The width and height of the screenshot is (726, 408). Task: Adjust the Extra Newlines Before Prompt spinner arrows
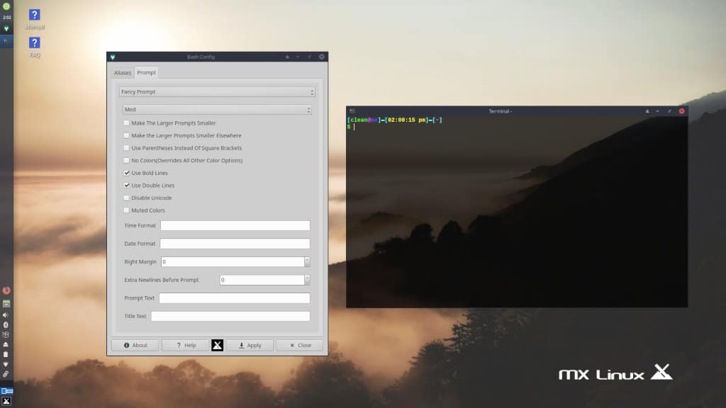[x=307, y=280]
